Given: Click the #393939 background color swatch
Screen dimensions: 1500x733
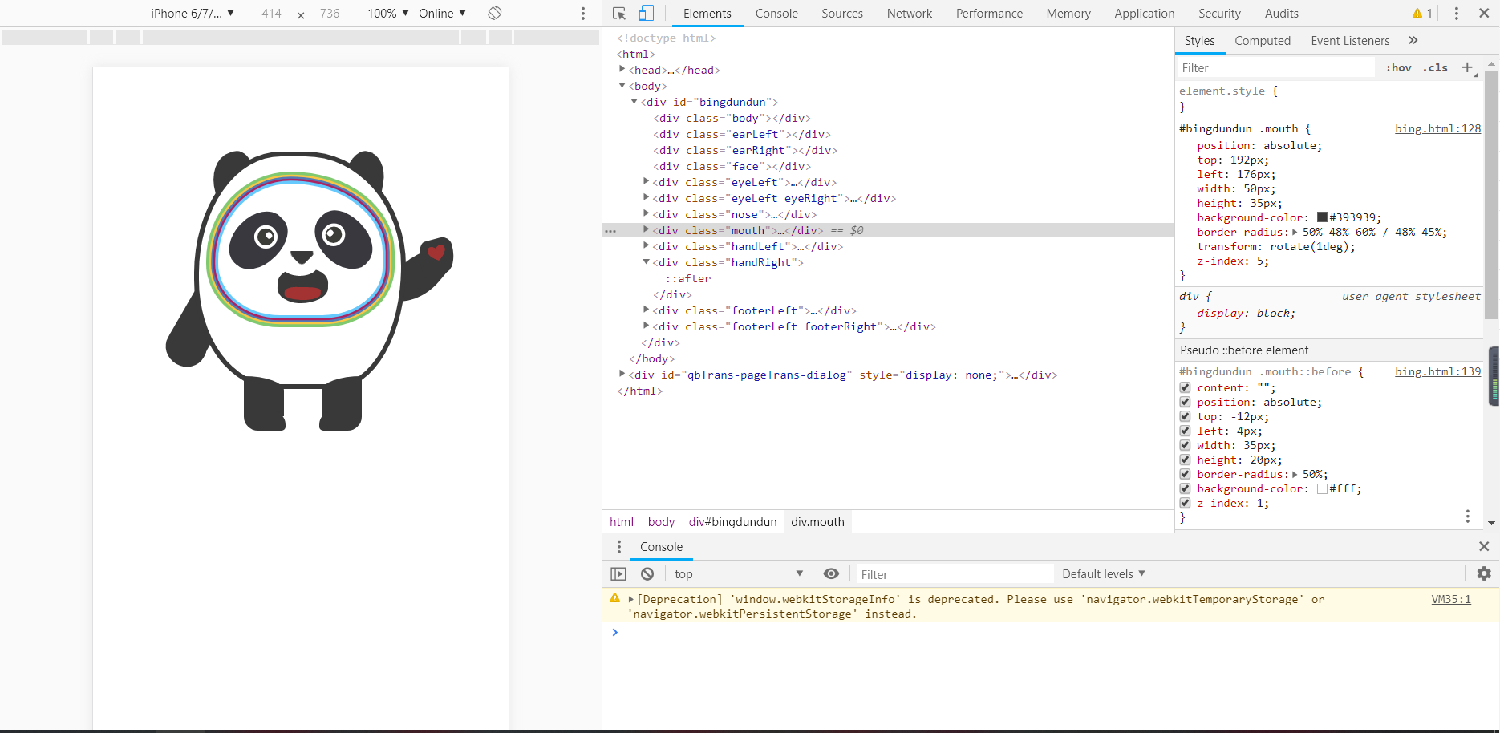Looking at the screenshot, I should point(1322,217).
